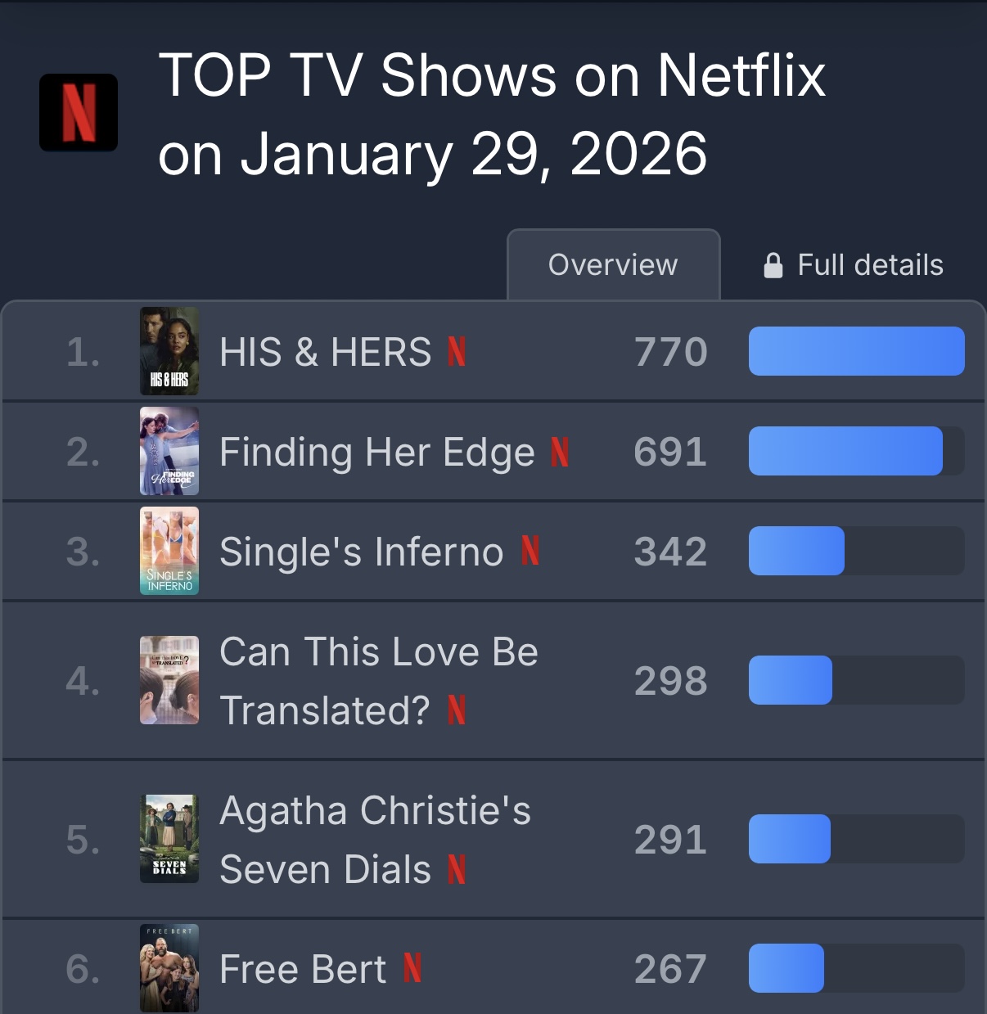Click the Finding Her Edge poster thumbnail
The height and width of the screenshot is (1014, 987).
[x=169, y=451]
